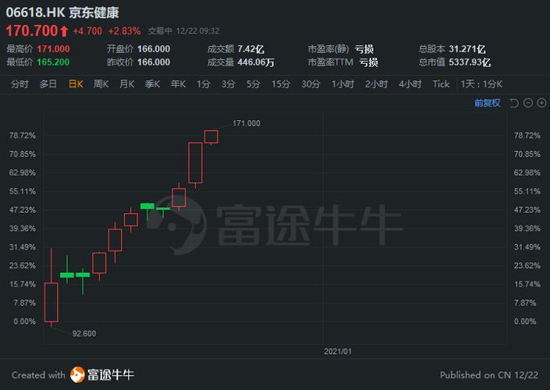
Task: Open the 多日 multi-day tab
Action: tap(48, 84)
